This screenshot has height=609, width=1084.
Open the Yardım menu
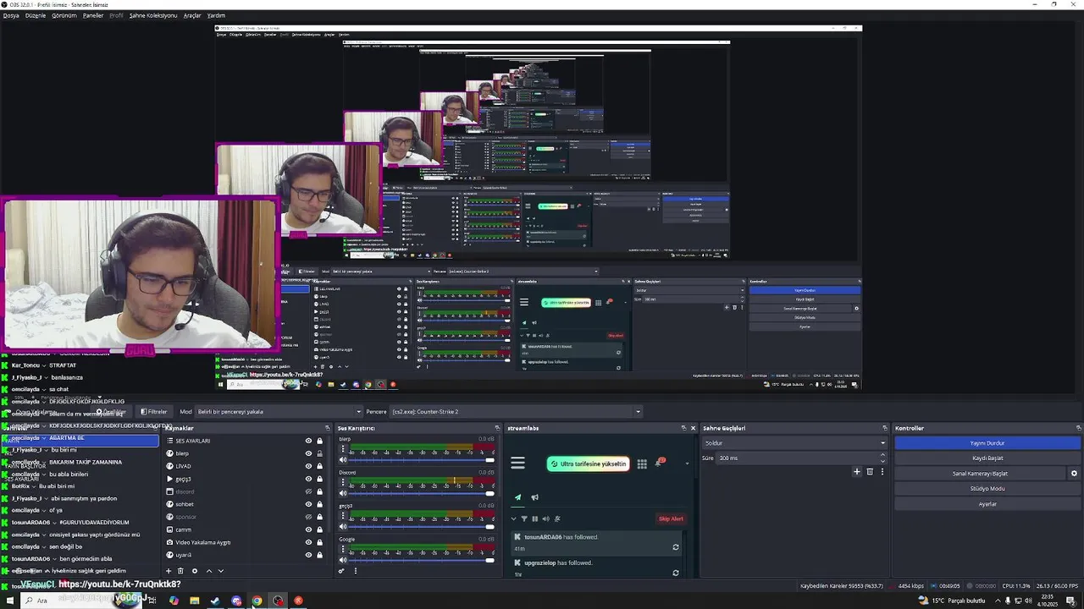[217, 15]
